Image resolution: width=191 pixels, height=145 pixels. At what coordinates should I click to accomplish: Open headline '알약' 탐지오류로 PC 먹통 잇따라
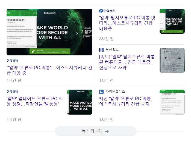127,23
